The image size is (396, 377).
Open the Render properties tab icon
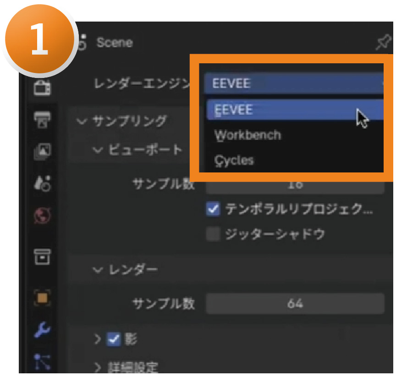42,88
